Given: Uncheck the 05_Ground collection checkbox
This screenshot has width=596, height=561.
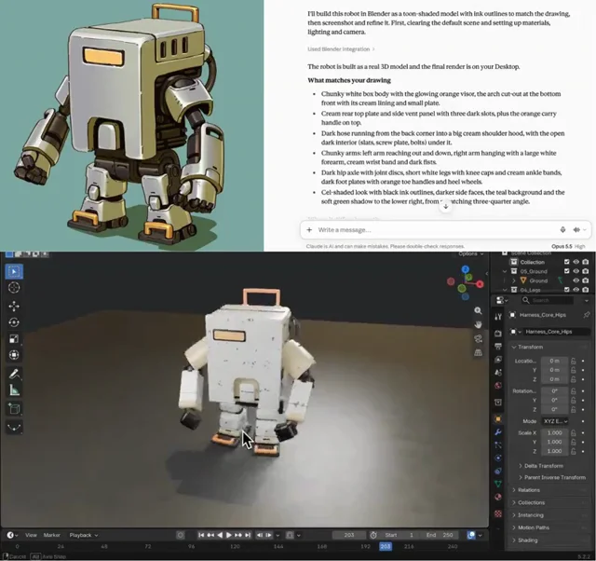Looking at the screenshot, I should tap(567, 271).
